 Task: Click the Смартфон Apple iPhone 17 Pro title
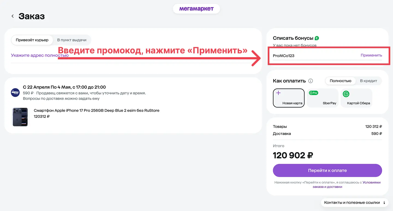pyautogui.click(x=96, y=111)
